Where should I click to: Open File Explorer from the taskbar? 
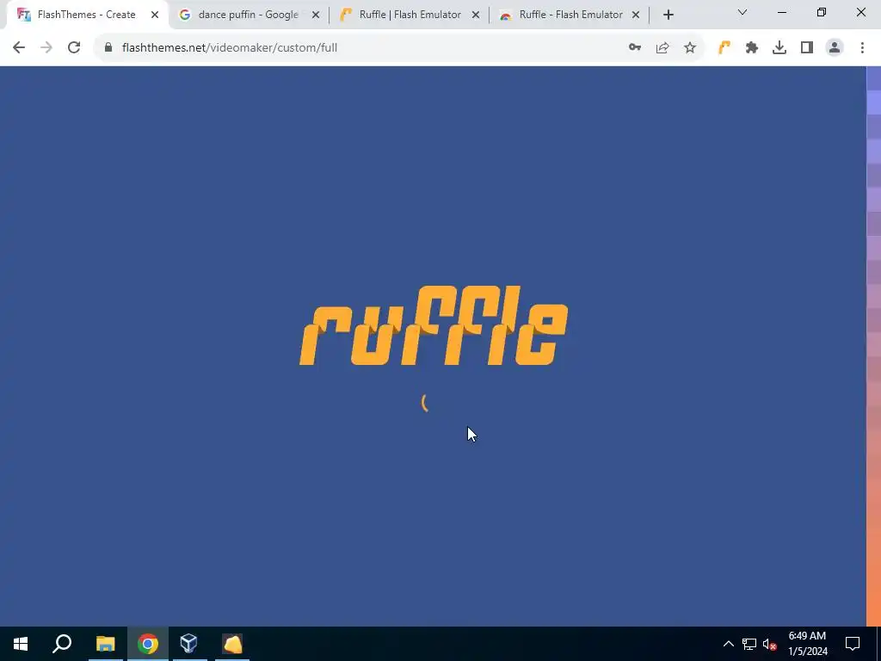[105, 644]
